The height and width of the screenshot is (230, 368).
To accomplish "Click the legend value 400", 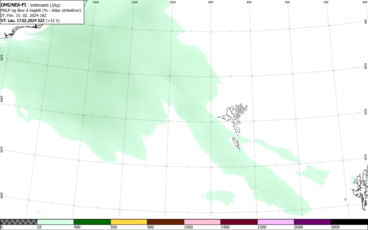I will (x=77, y=227).
